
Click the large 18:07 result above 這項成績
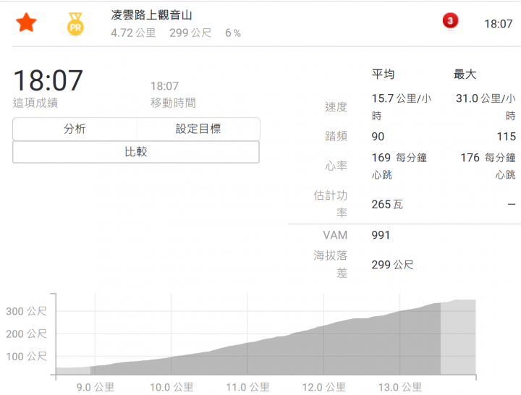48,80
